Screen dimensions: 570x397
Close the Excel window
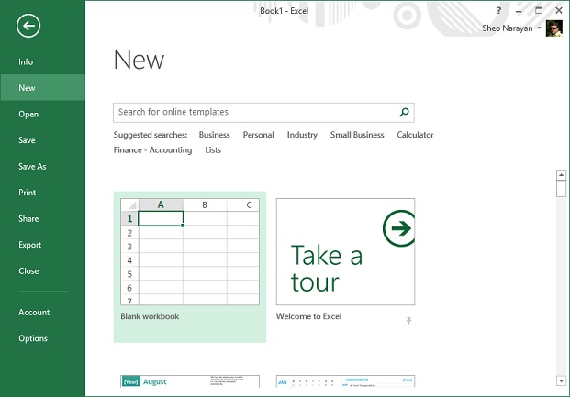tap(559, 10)
